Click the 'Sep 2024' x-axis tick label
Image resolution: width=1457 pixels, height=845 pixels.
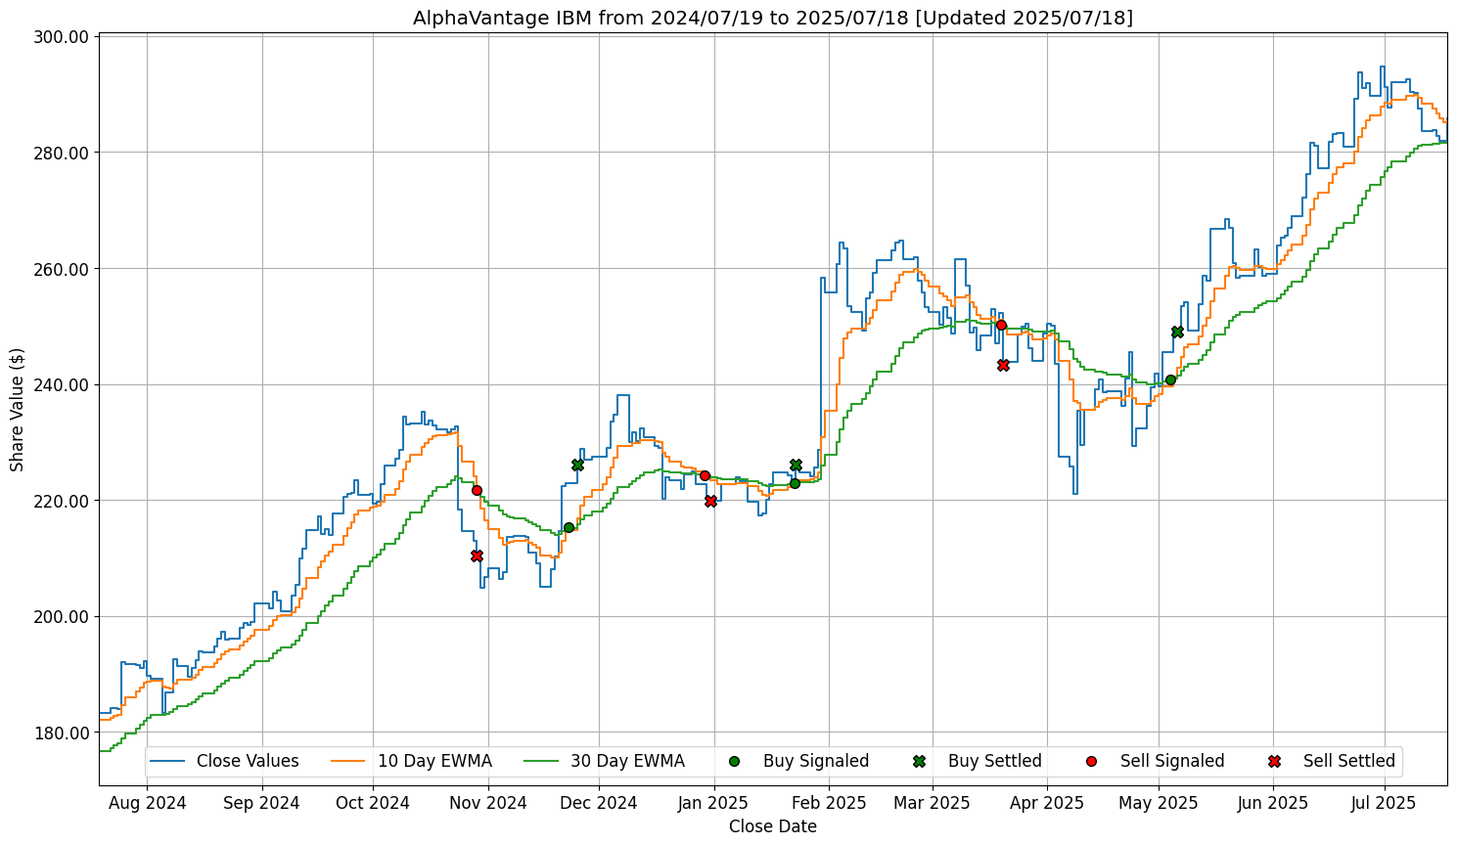pyautogui.click(x=262, y=803)
